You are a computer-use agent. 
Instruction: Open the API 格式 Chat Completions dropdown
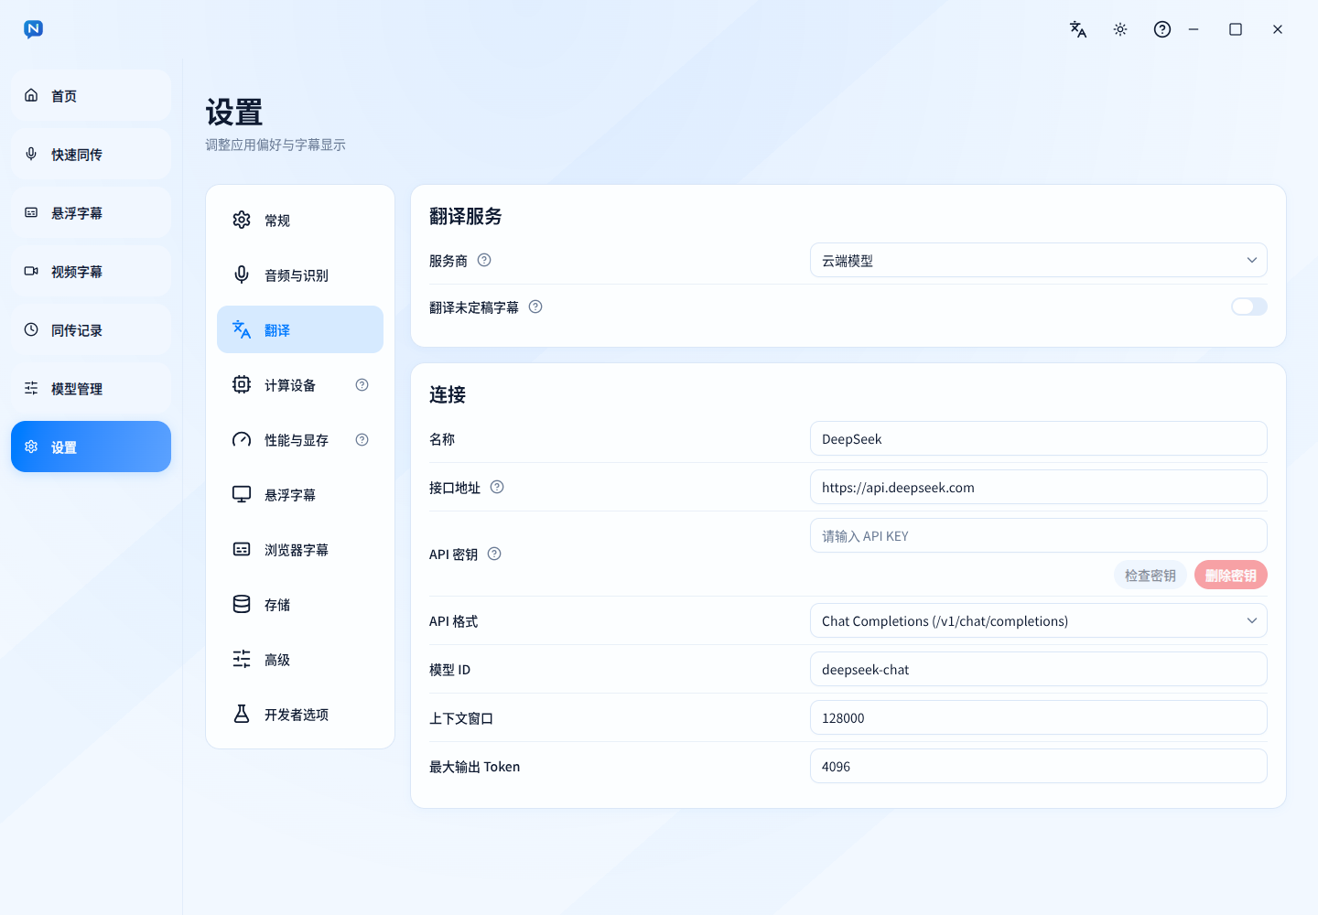click(x=1039, y=620)
